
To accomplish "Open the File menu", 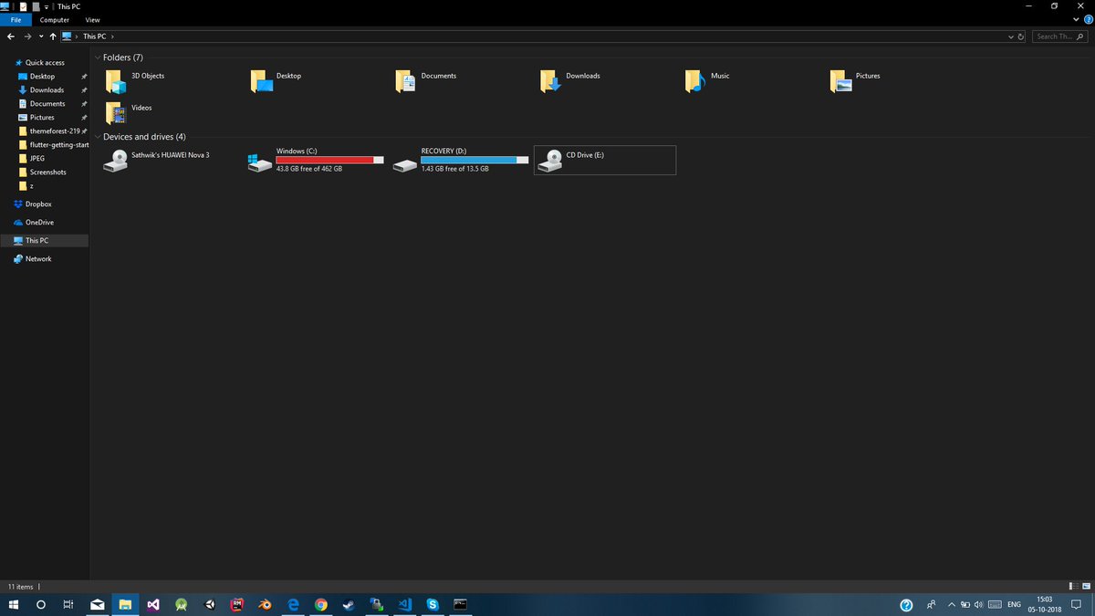I will (x=16, y=19).
